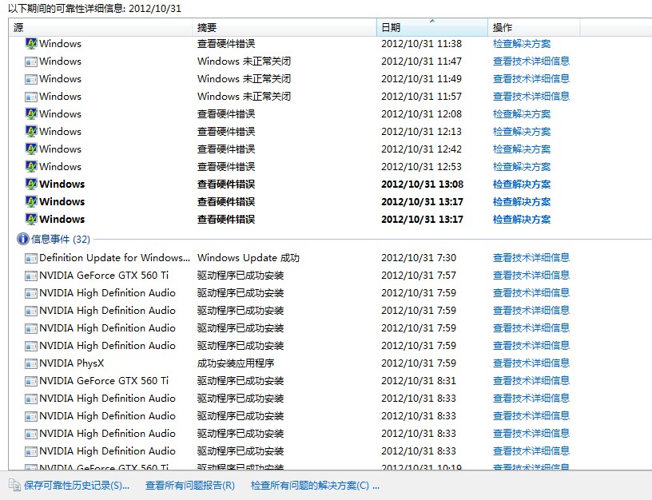
Task: View technical details for NVIDIA PhysX
Action: [x=531, y=363]
